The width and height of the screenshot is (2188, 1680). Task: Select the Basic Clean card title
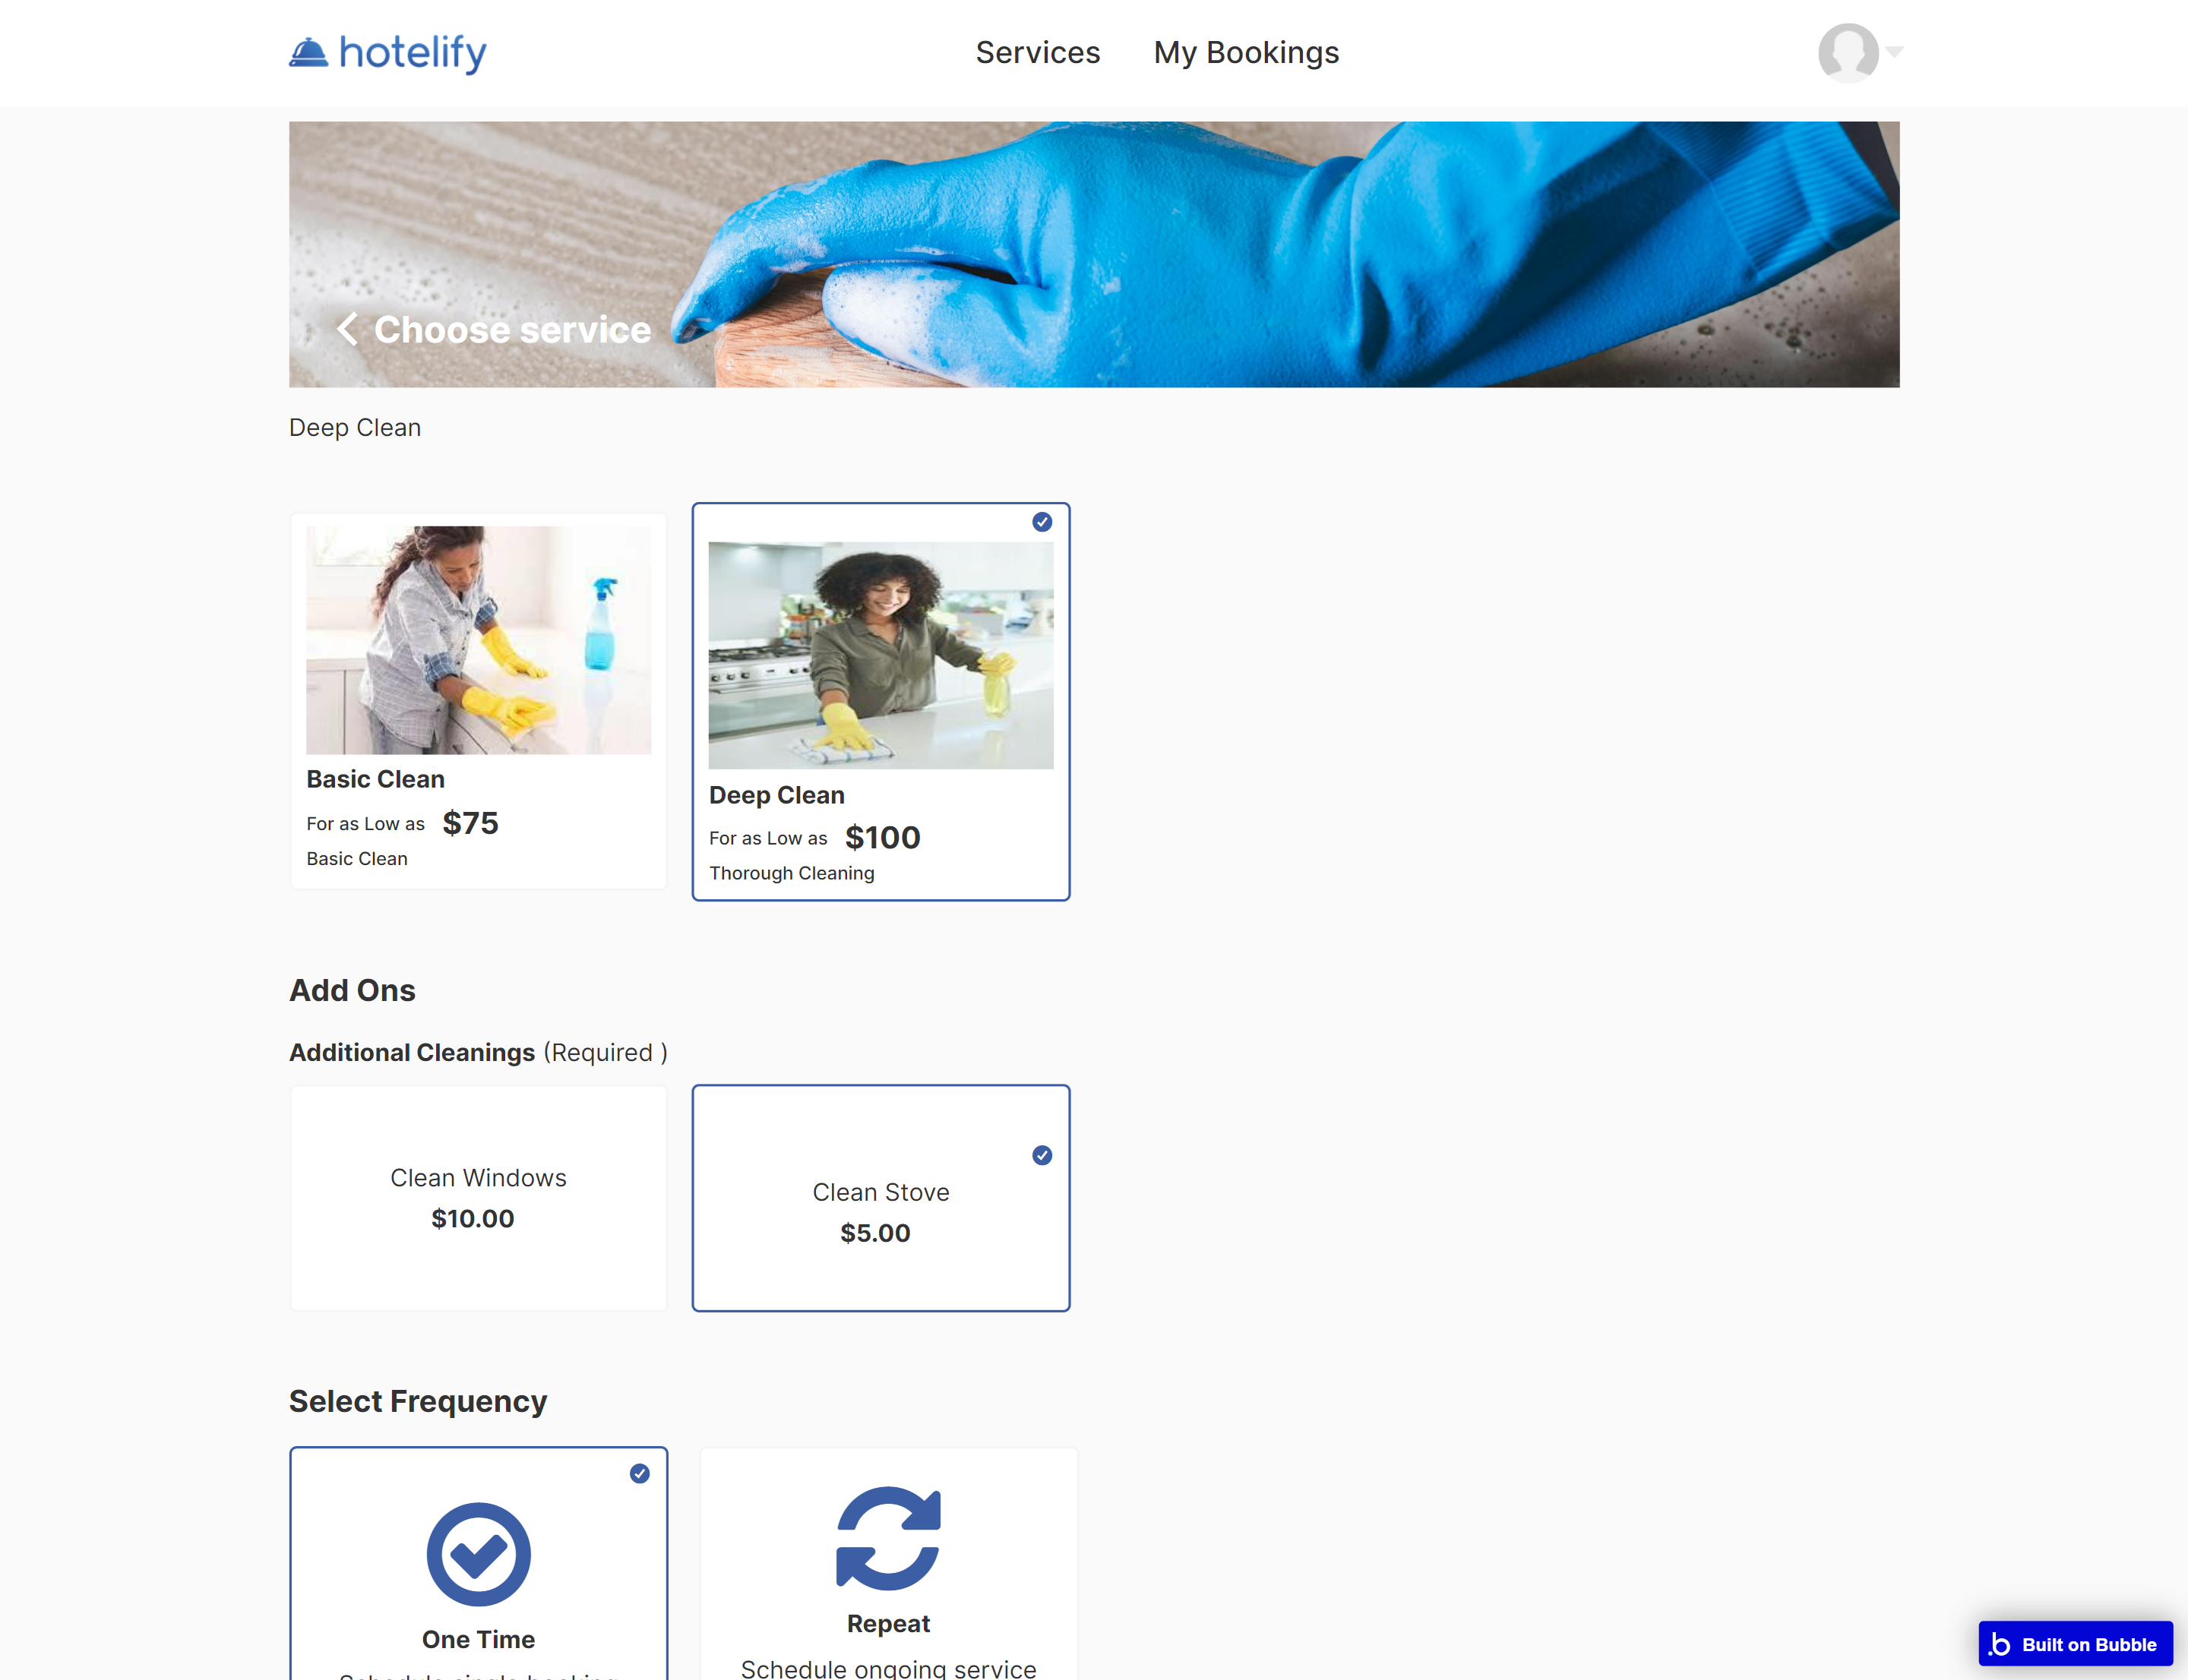[375, 779]
